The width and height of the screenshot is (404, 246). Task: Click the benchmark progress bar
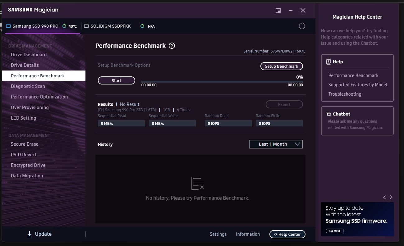click(x=222, y=82)
